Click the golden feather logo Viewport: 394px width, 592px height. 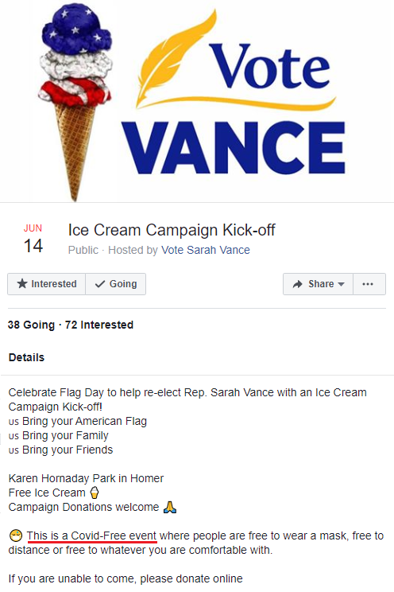[177, 56]
